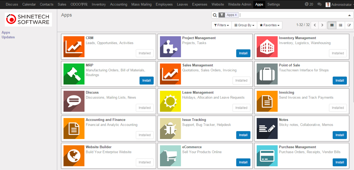Click the MRP hammer icon
Screen dimensions: 354x170
(x=74, y=74)
